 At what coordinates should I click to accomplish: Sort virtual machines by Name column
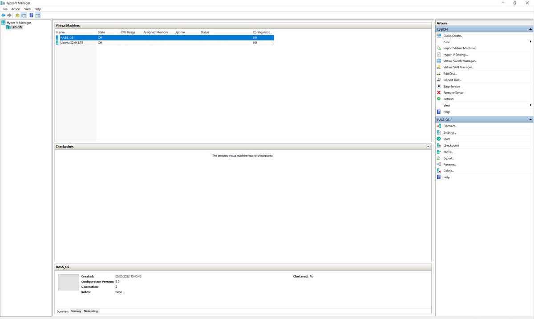click(x=76, y=32)
